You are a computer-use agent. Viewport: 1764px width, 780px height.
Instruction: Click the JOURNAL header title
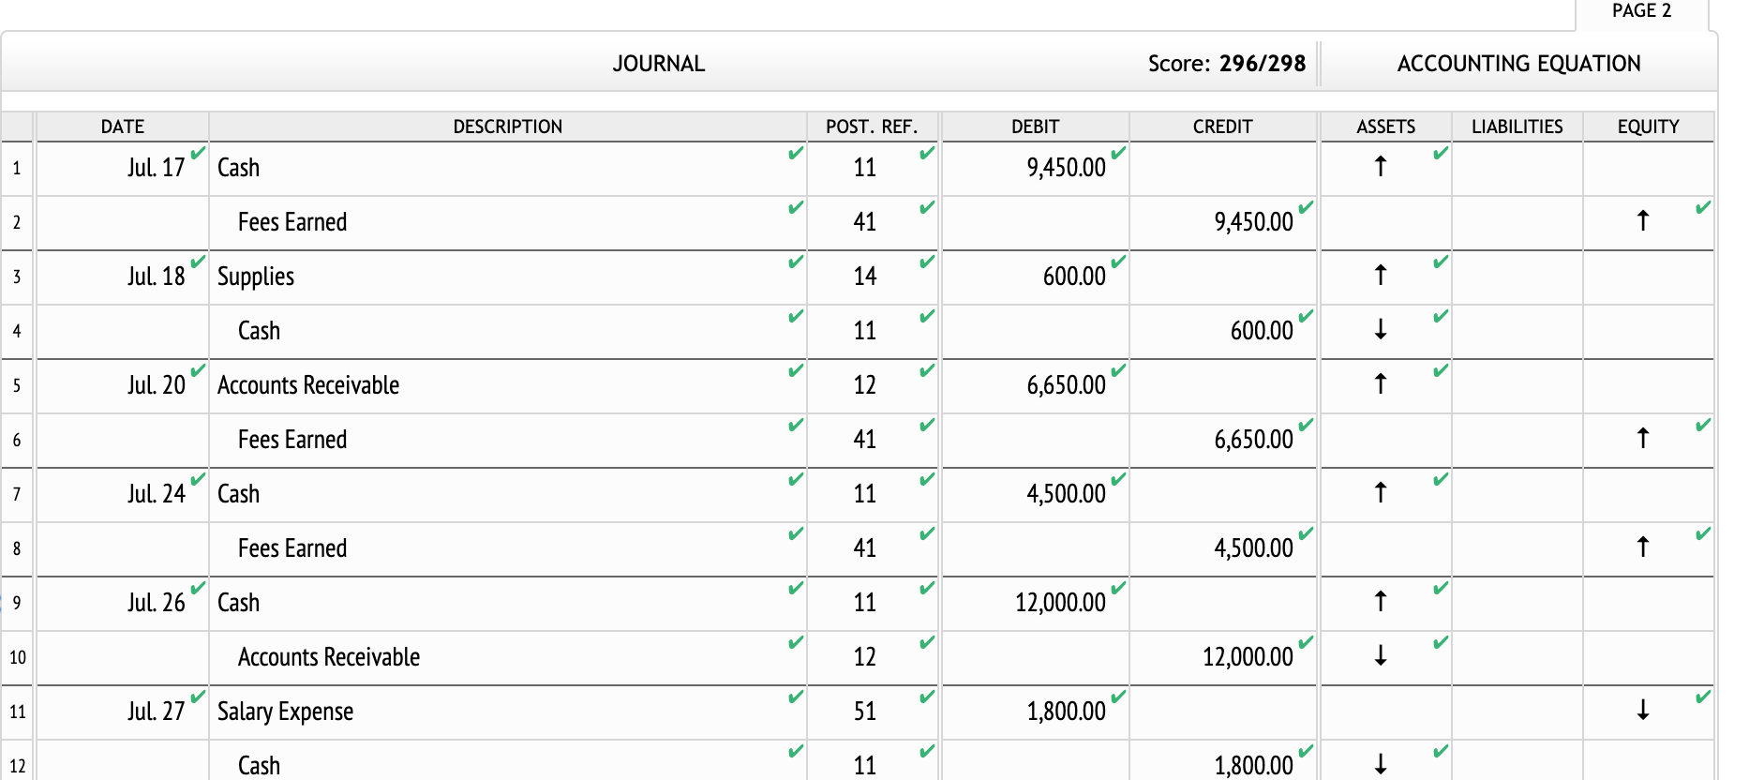coord(658,64)
